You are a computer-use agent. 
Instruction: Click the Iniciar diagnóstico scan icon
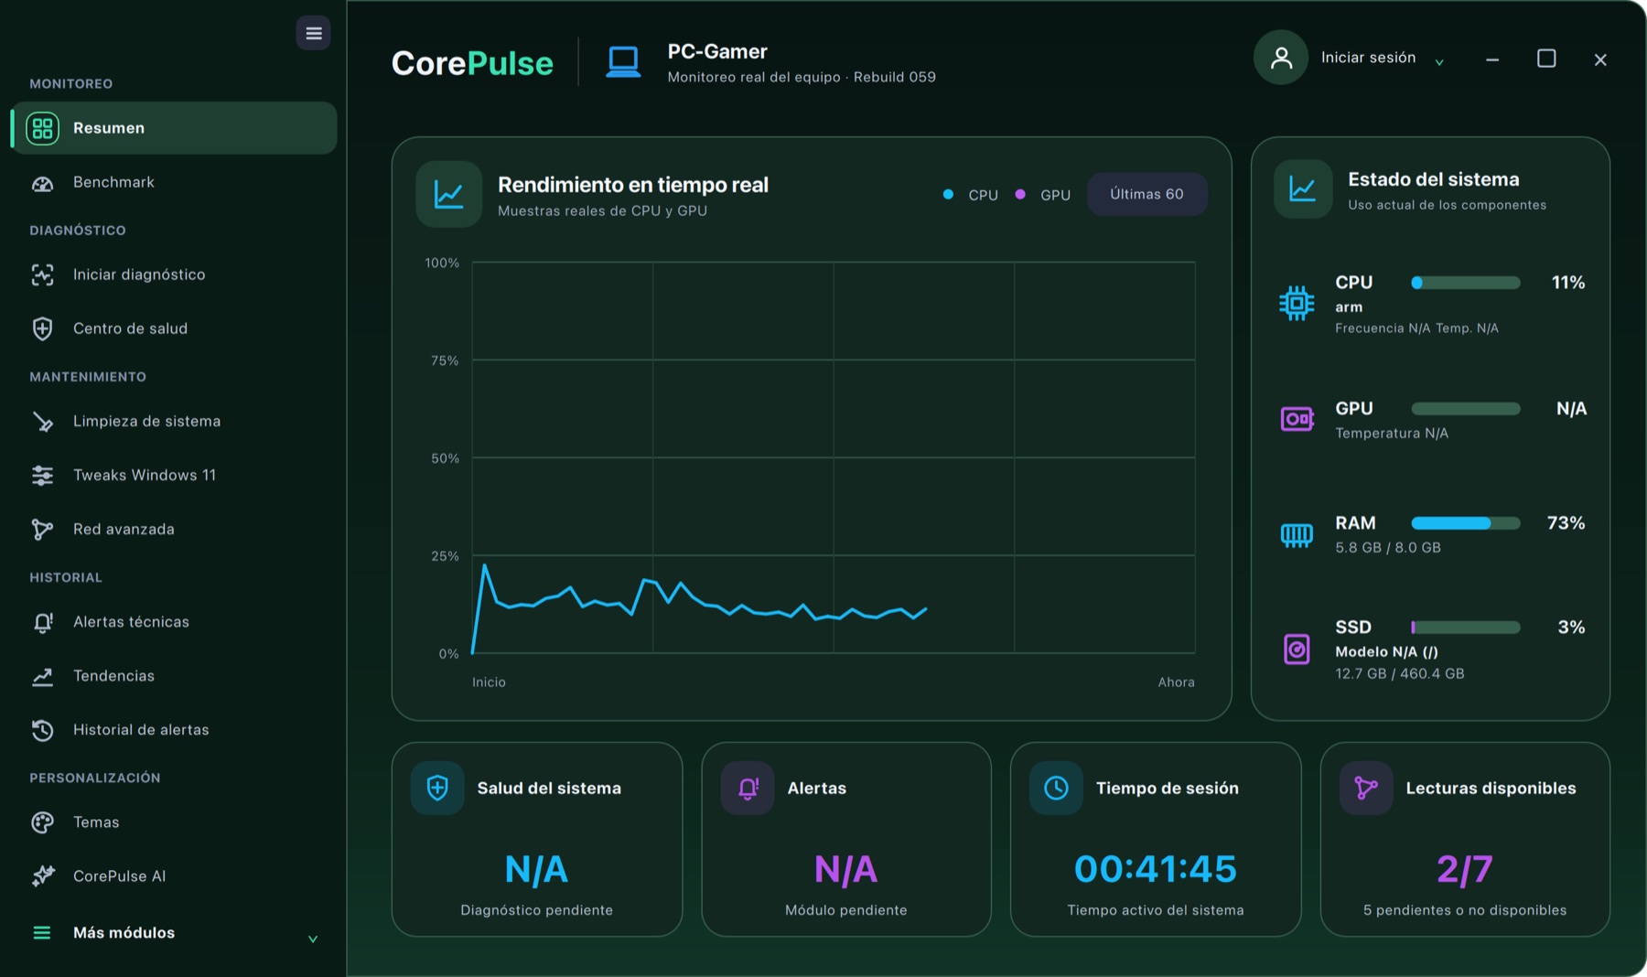point(43,274)
